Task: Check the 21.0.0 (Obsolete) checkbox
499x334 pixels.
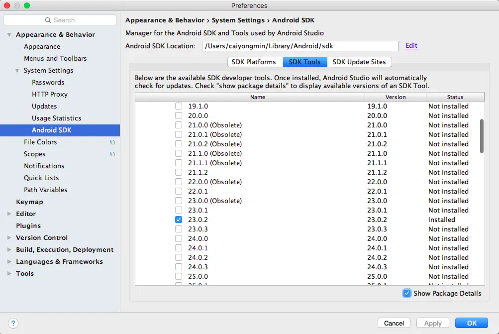Action: [x=179, y=125]
